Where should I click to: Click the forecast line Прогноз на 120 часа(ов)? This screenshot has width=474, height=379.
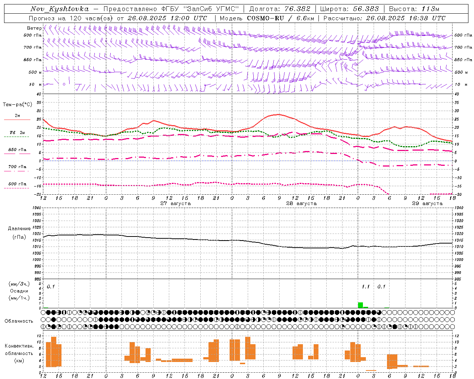click(x=71, y=18)
